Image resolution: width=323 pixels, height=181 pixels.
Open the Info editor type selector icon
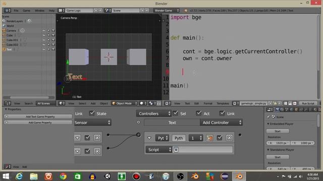pos(8,10)
